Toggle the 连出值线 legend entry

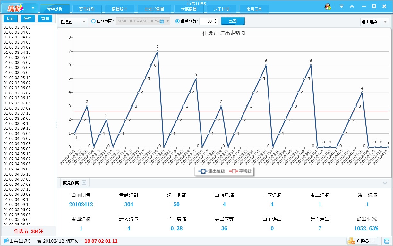(212, 172)
